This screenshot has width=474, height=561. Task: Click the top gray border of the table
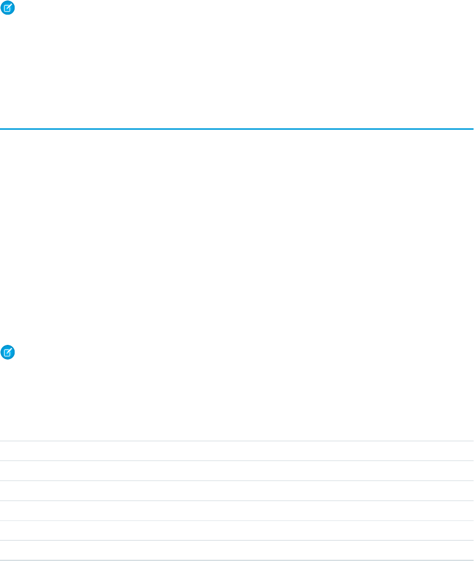click(237, 441)
